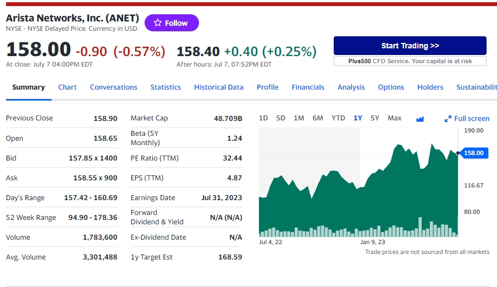
Task: Switch to the Chart tab
Action: coord(67,87)
